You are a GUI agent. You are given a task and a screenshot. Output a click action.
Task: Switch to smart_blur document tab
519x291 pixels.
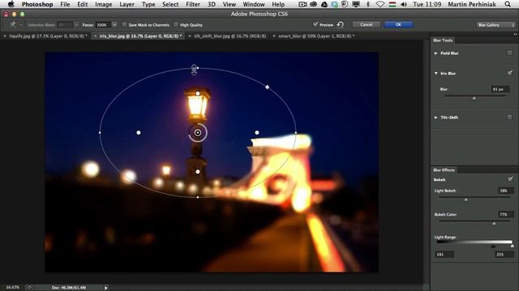(316, 36)
